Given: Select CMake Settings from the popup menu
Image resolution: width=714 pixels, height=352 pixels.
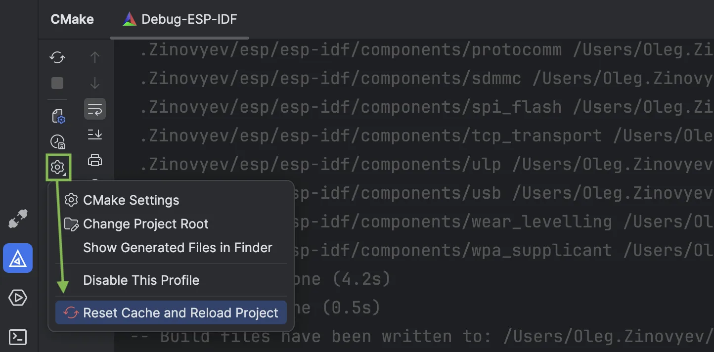Looking at the screenshot, I should [x=131, y=200].
